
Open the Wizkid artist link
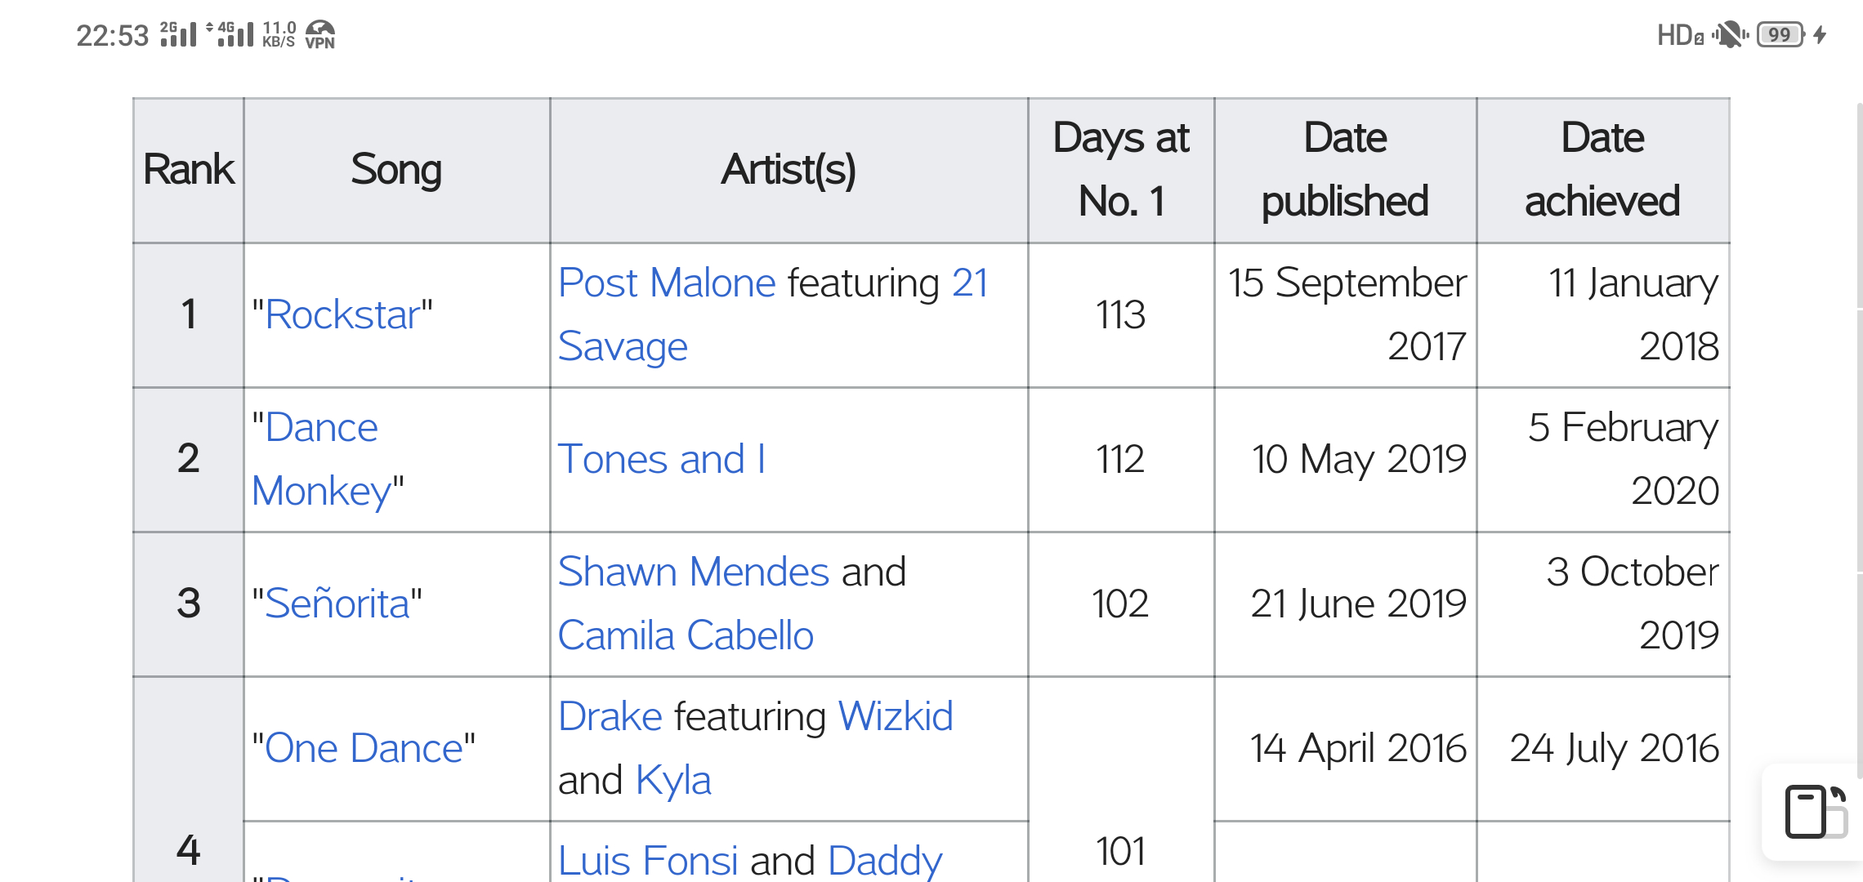(x=896, y=716)
